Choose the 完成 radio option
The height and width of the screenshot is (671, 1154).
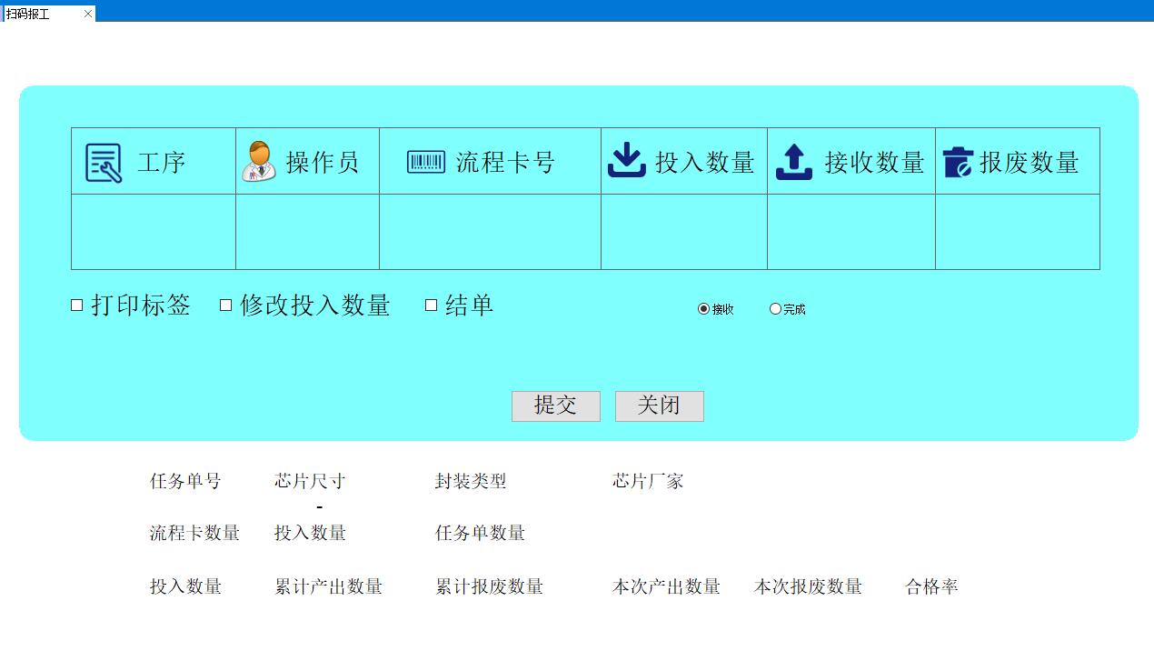775,309
